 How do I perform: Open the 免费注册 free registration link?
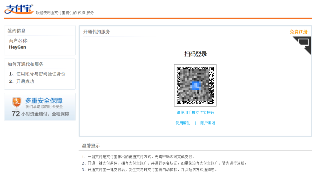[x=298, y=32]
